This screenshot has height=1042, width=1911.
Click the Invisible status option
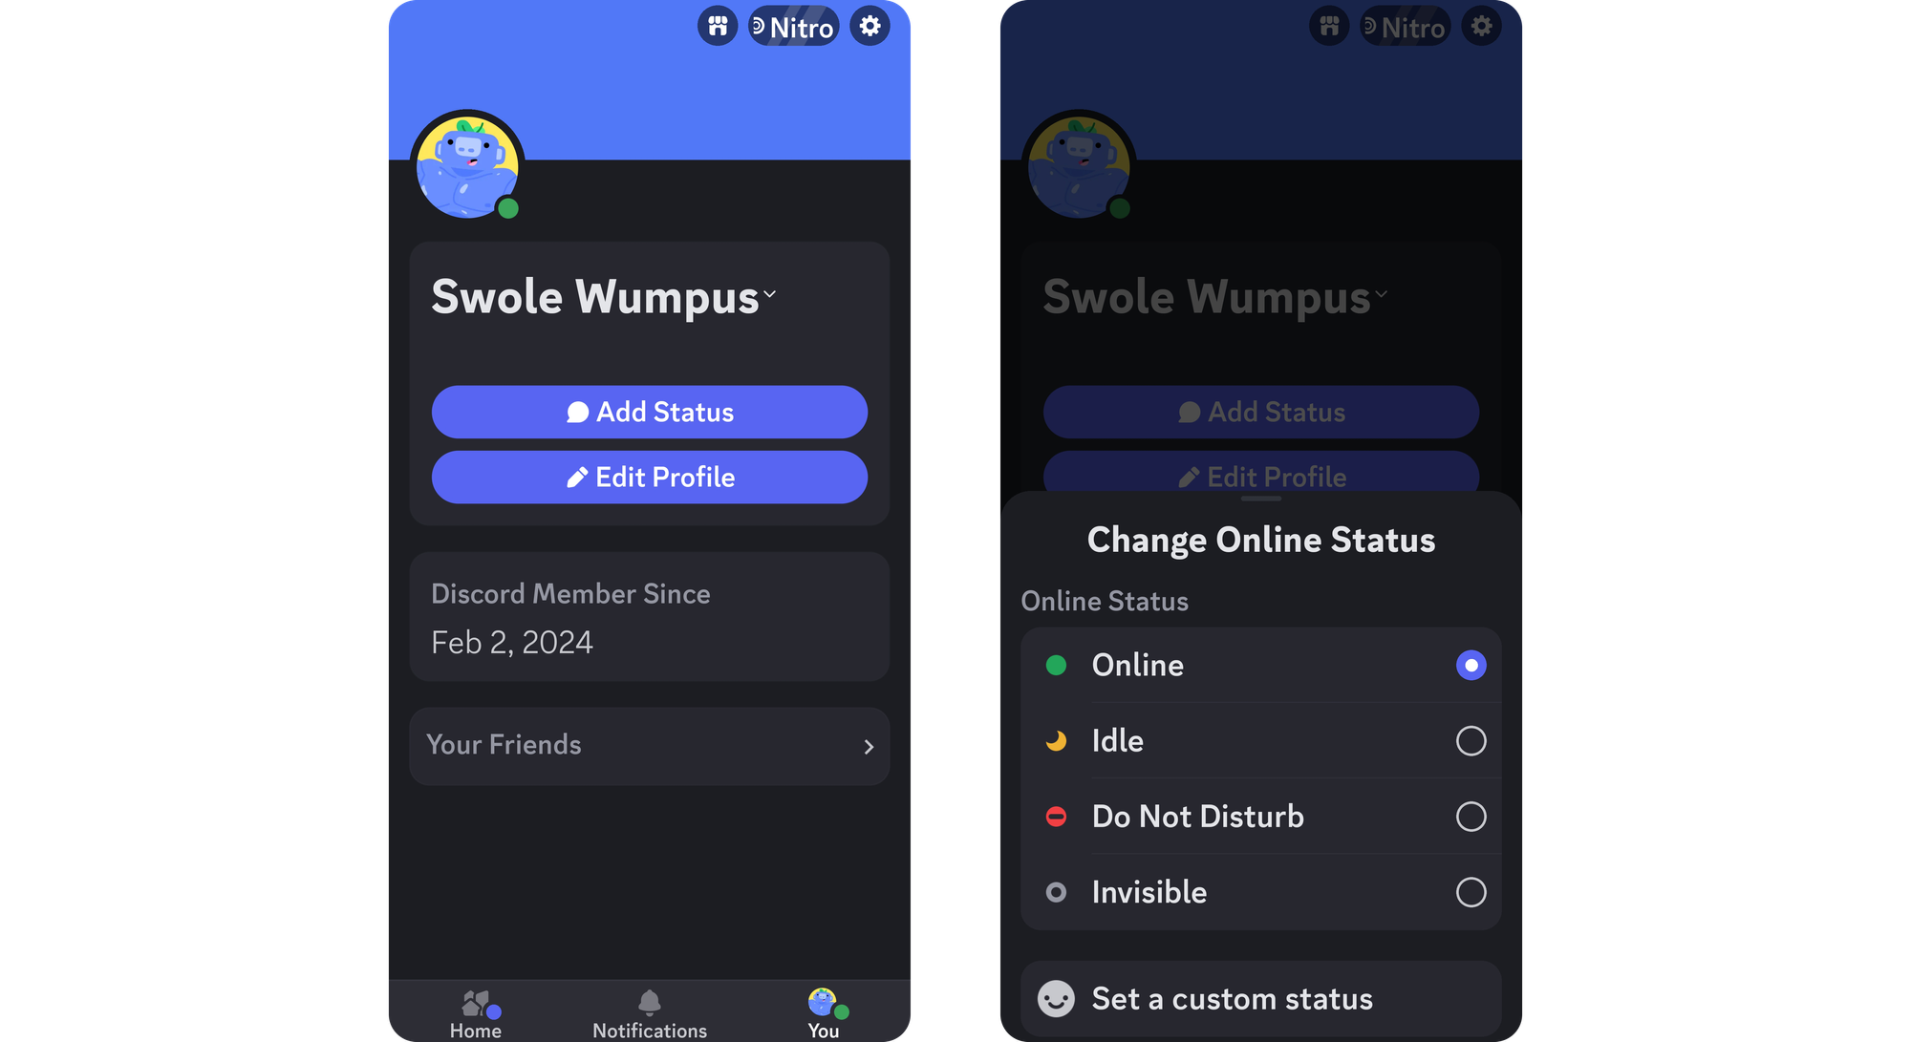1261,890
